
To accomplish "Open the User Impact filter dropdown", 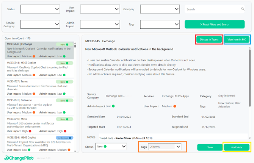I will 100,9.
